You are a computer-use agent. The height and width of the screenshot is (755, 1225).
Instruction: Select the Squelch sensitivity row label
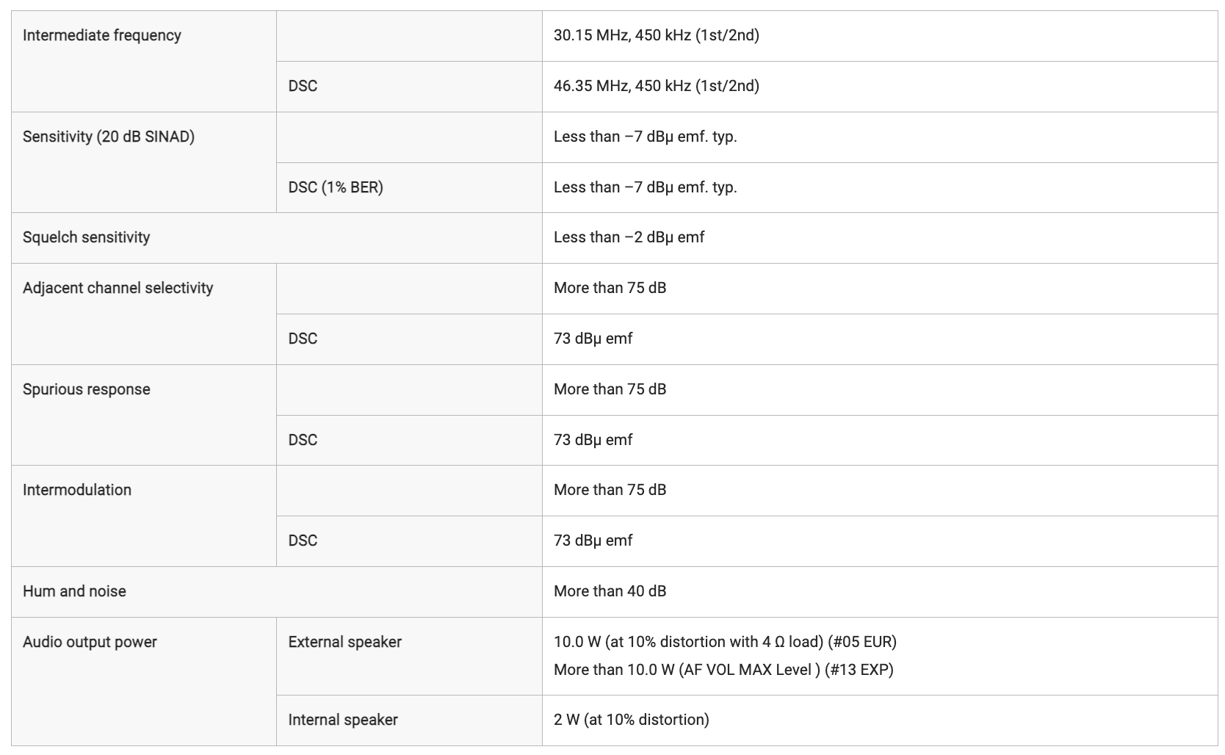(x=86, y=237)
